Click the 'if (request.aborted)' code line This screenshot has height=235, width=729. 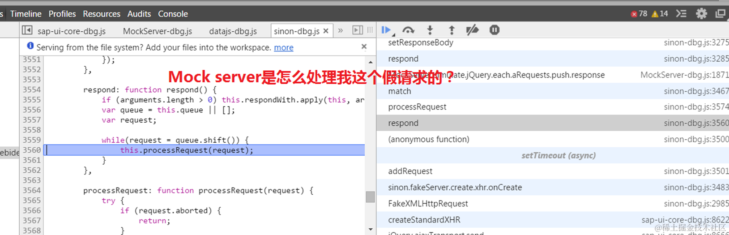[171, 211]
